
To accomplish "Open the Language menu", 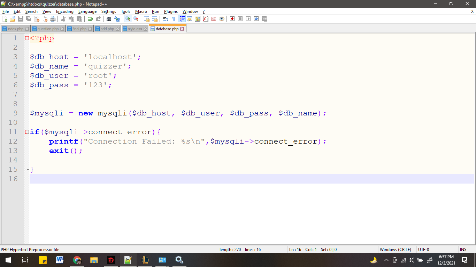I will point(87,11).
